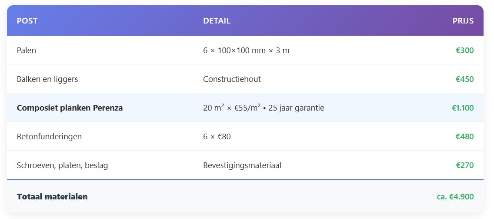Select the Schroeven, platen, beslag label
Screen dimensions: 494x219
[x=62, y=165]
